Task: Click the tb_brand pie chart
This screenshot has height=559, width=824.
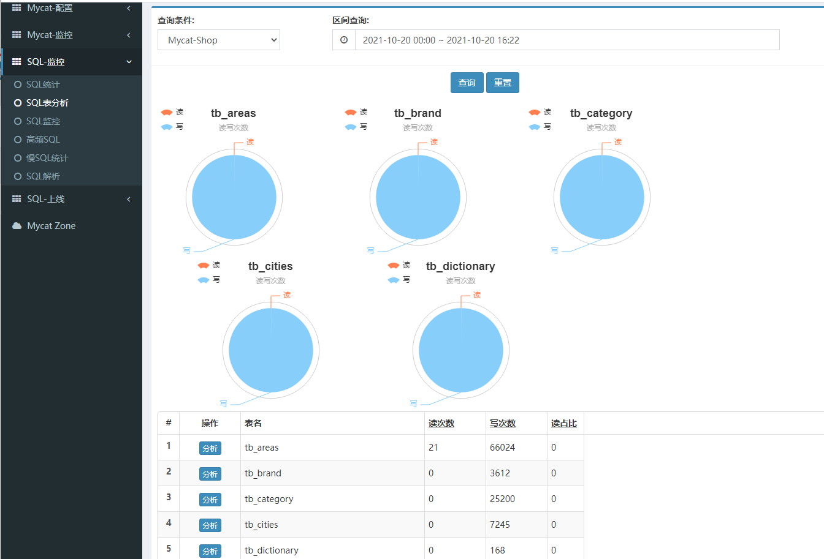Action: tap(418, 197)
